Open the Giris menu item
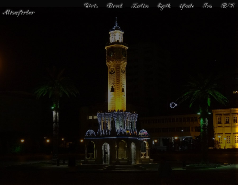The image size is (238, 185). 91,6
